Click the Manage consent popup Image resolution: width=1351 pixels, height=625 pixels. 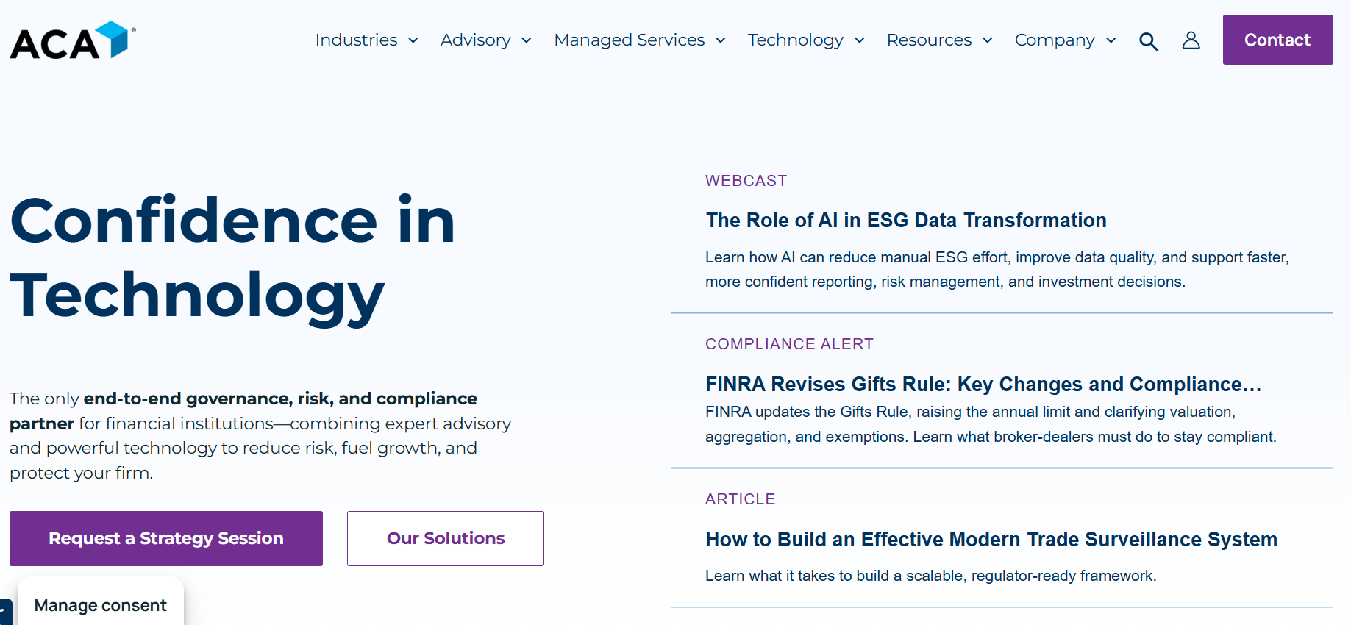pos(101,605)
